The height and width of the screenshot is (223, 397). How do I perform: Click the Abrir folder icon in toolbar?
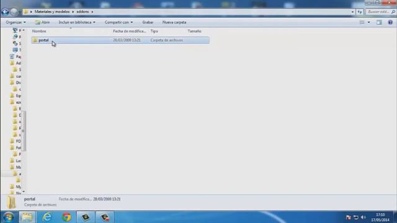click(x=38, y=22)
